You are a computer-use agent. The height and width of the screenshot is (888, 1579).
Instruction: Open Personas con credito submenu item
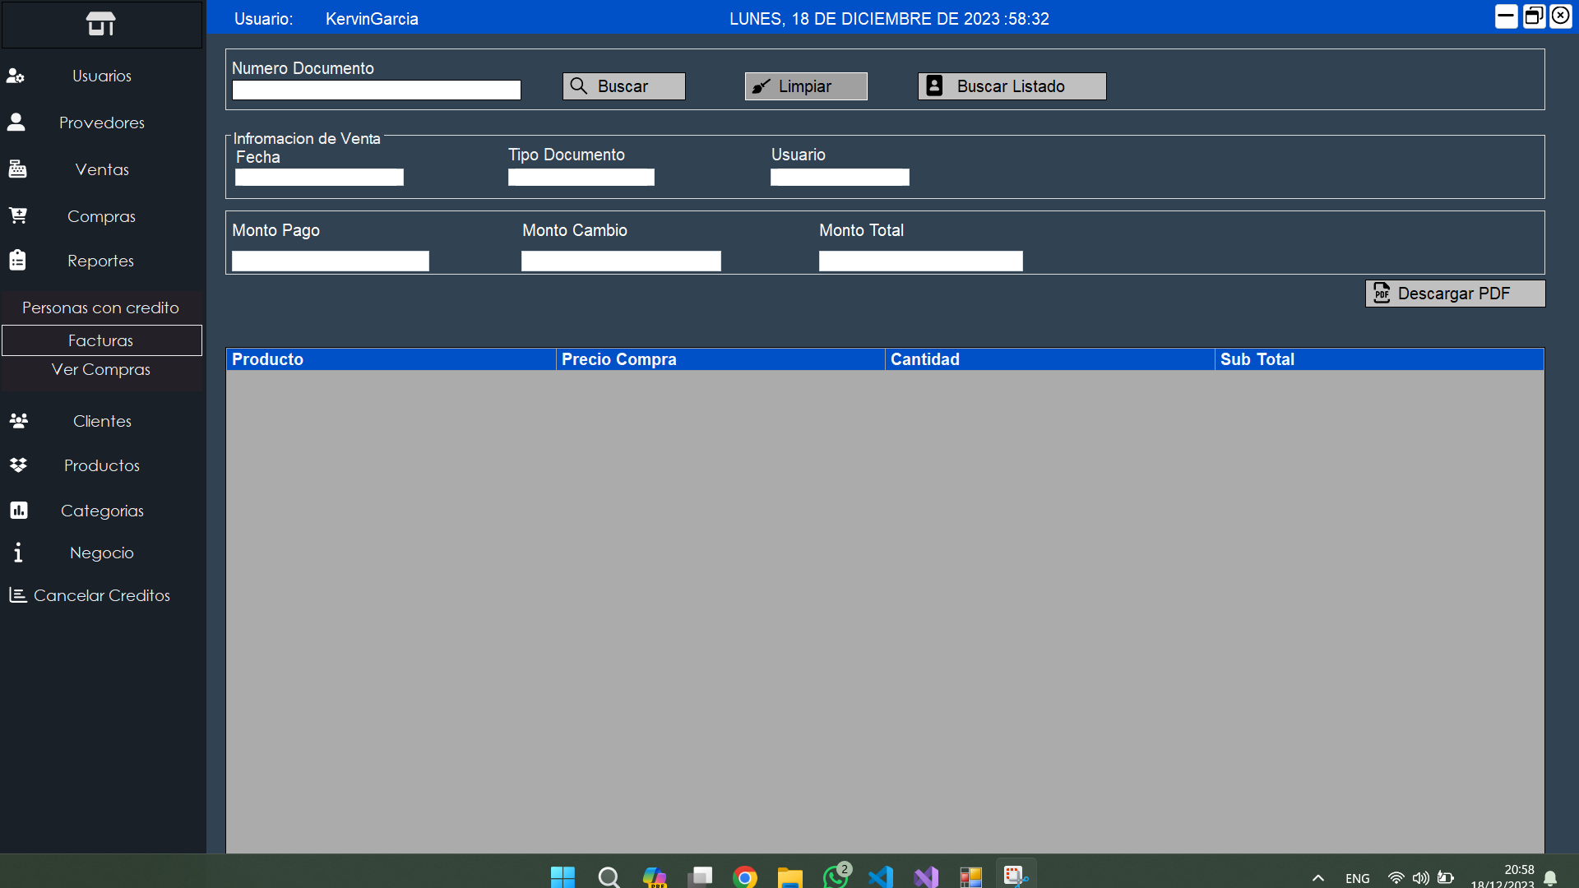(x=100, y=308)
